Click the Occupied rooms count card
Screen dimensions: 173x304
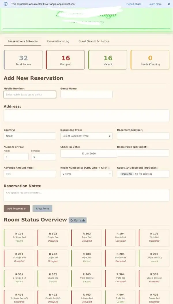pos(65,60)
